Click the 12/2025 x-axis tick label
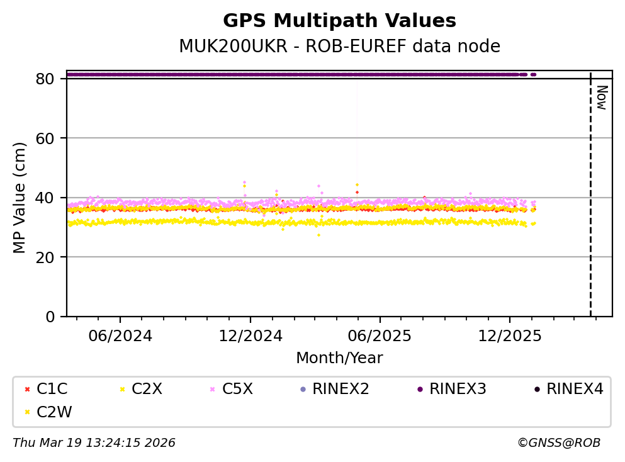The image size is (625, 462). click(x=510, y=336)
